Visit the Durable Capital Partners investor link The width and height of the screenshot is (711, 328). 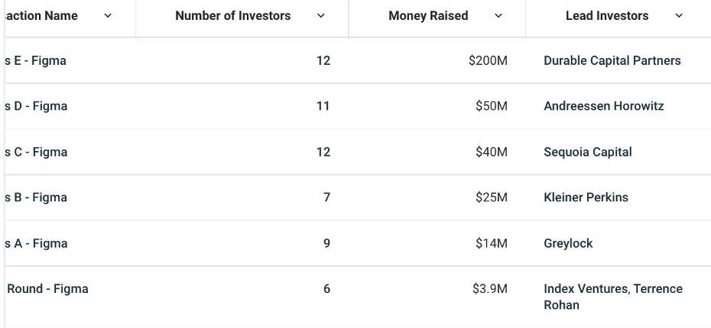(x=612, y=60)
